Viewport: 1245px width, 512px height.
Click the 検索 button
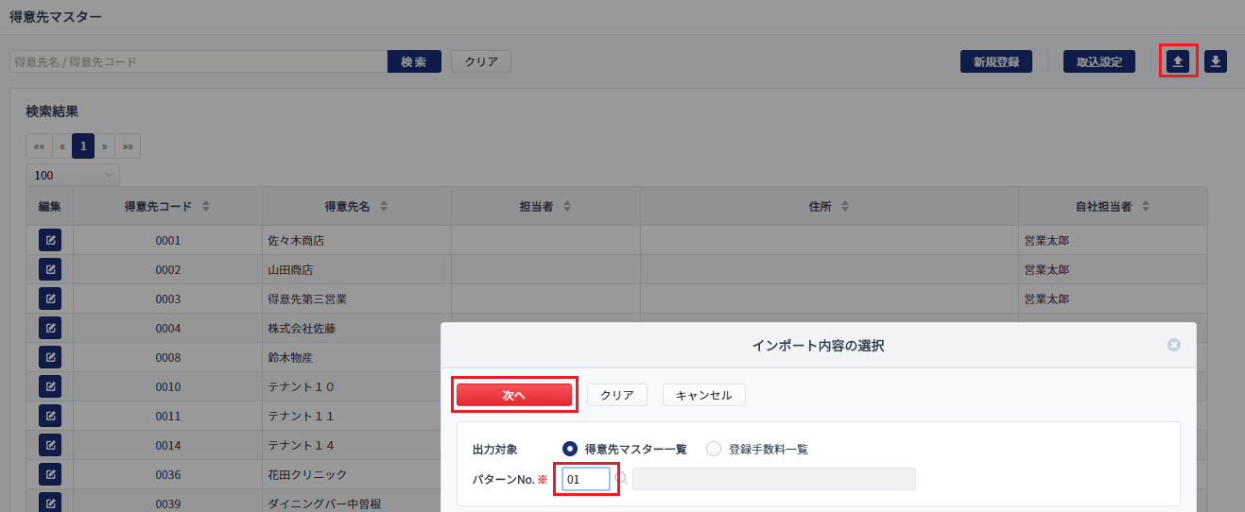coord(414,61)
